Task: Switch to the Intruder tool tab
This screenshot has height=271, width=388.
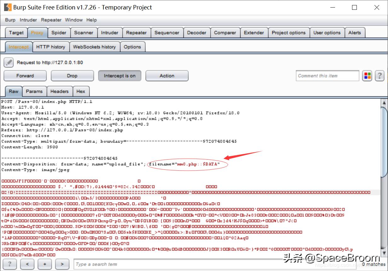Action: (x=110, y=32)
